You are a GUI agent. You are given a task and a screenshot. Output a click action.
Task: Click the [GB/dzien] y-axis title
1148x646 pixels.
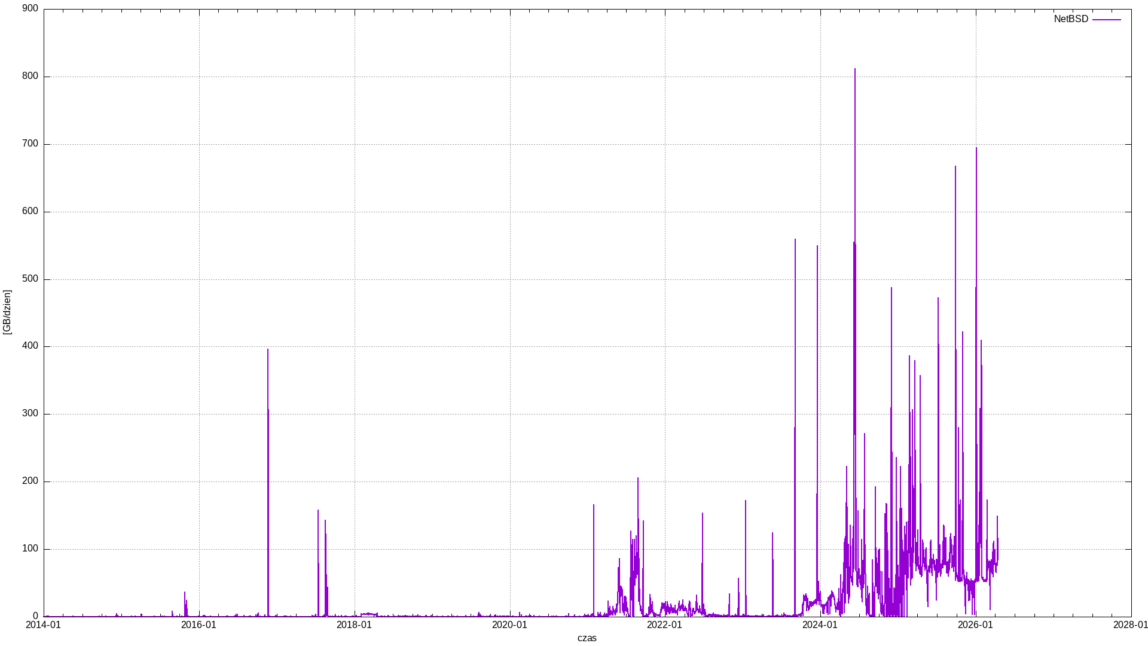7,312
